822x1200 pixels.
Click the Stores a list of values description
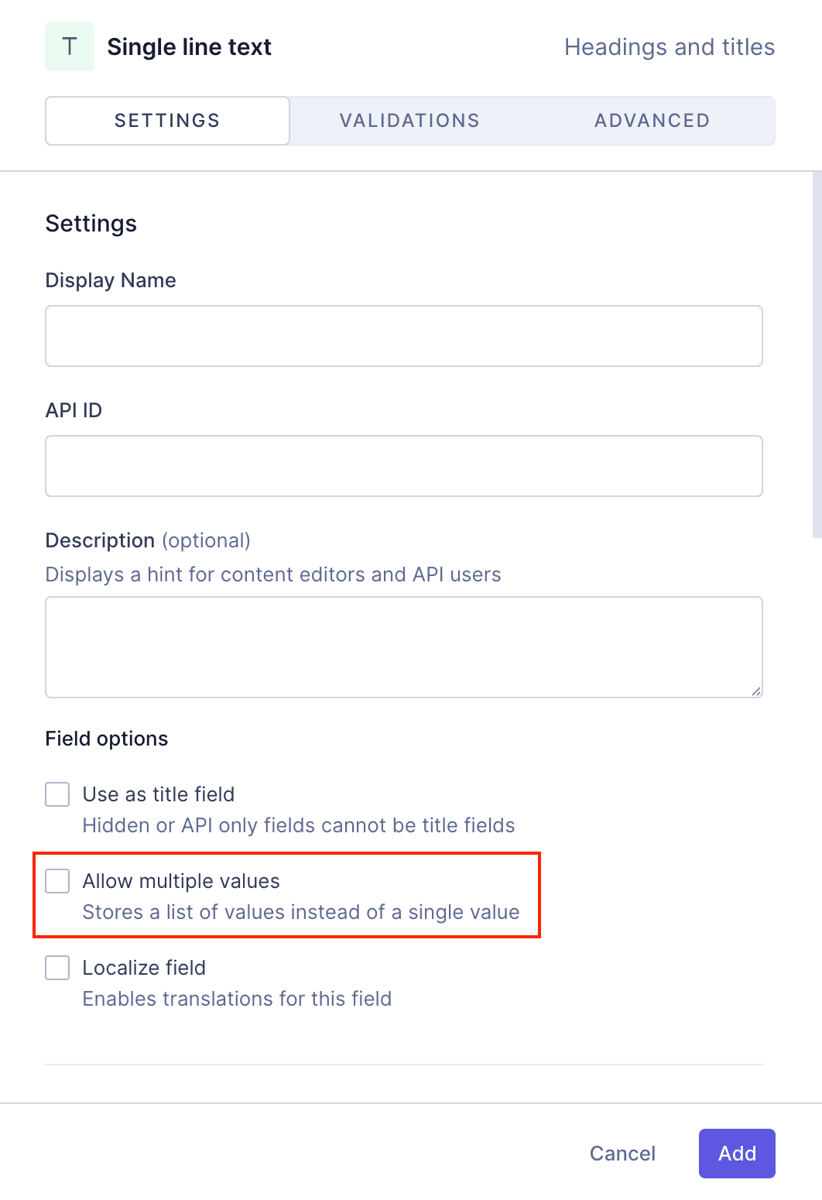(301, 912)
